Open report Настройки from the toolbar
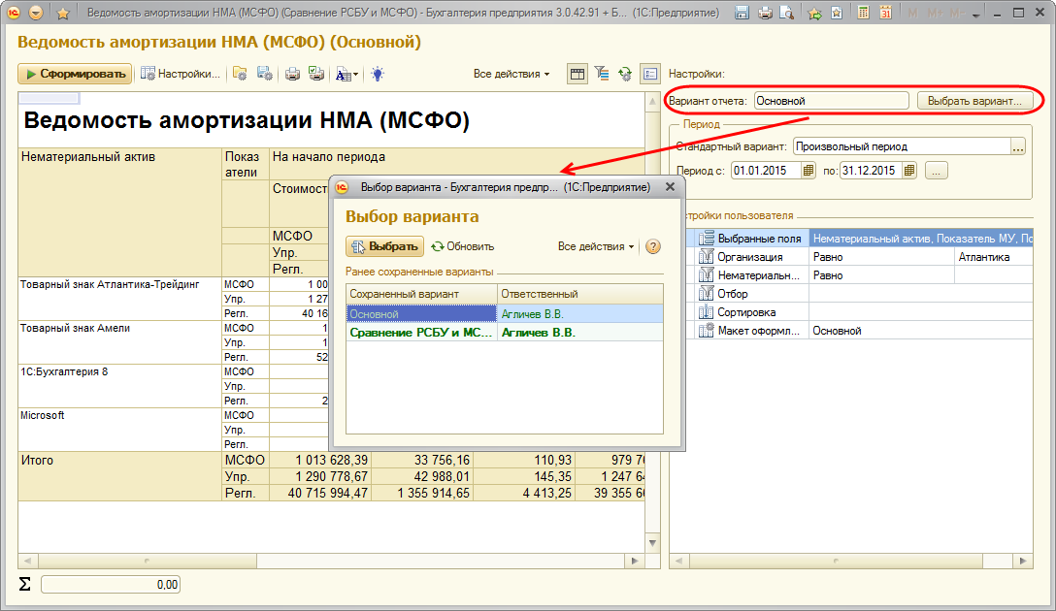Viewport: 1056px width, 611px height. pyautogui.click(x=181, y=74)
